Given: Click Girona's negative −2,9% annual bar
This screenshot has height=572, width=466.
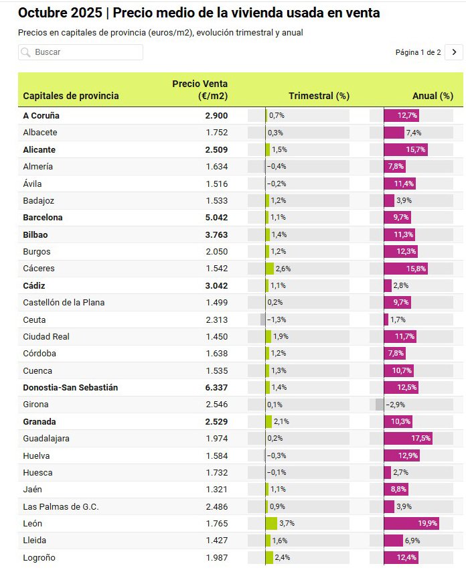Looking at the screenshot, I should [380, 405].
